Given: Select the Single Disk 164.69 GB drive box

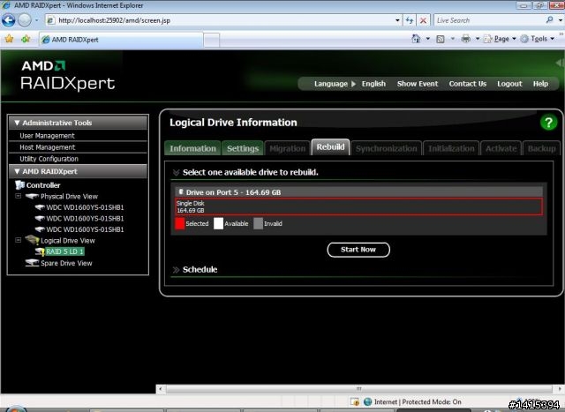Looking at the screenshot, I should (359, 206).
